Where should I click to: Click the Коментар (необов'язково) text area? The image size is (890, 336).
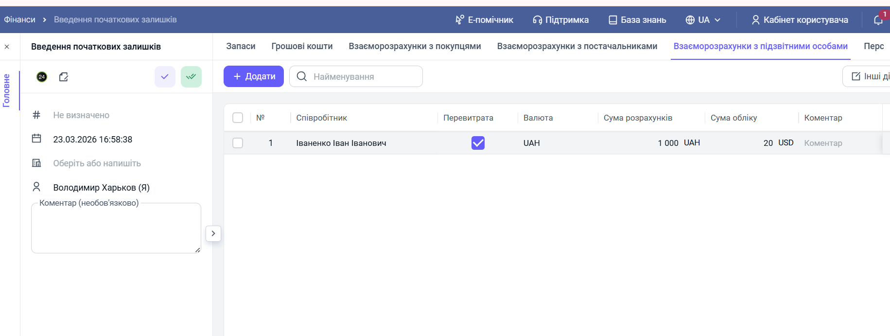click(x=116, y=230)
